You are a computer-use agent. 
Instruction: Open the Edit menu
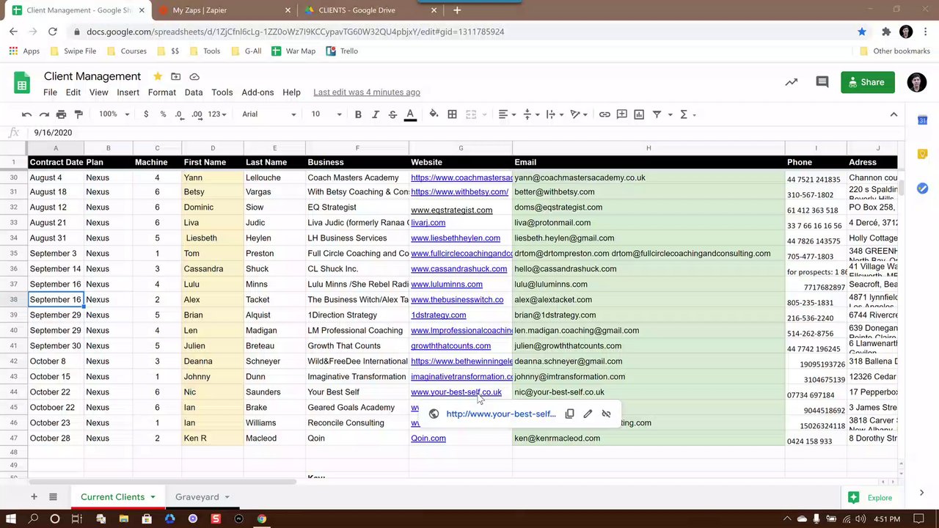(x=73, y=92)
